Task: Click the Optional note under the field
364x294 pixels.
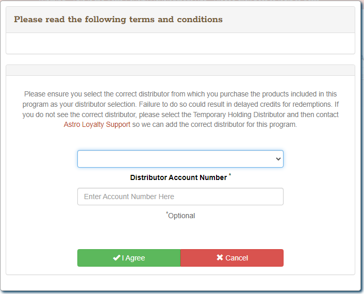Action: 181,216
